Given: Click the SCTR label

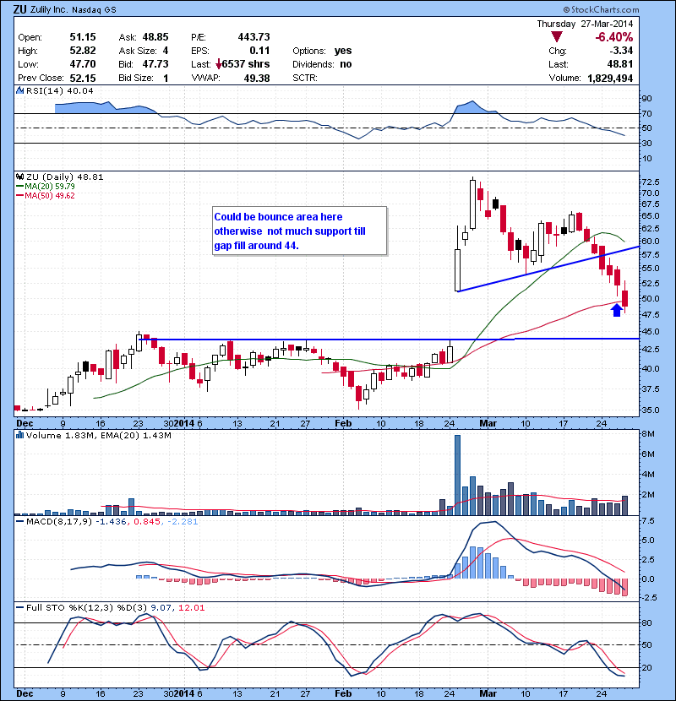Looking at the screenshot, I should point(305,78).
